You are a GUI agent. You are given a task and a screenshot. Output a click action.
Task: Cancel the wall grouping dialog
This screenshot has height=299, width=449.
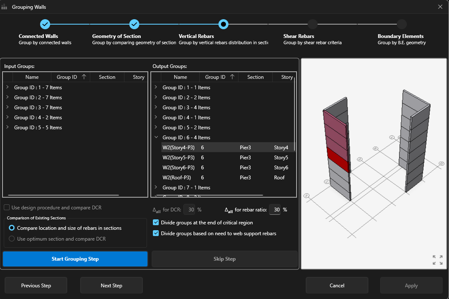(x=337, y=286)
